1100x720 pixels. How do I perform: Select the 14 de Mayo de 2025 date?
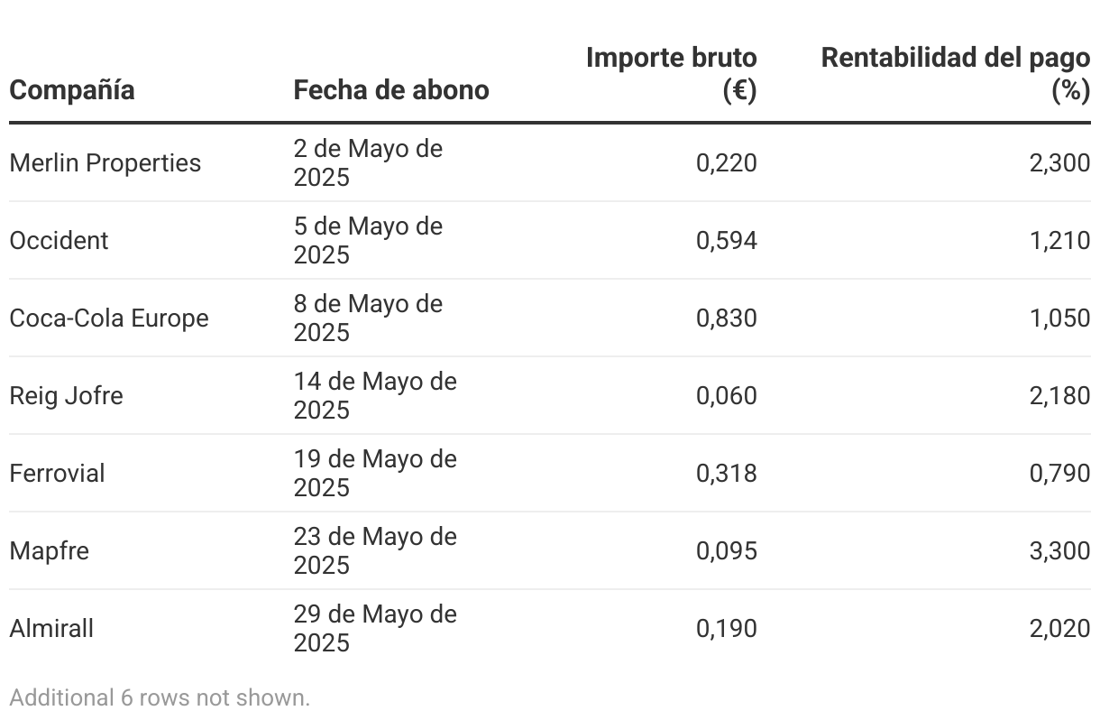point(375,395)
